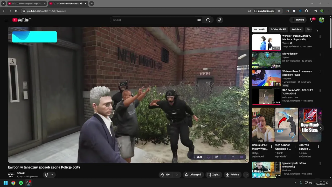Open the Windows Start menu
Viewport: 332px width, 187px height.
tap(5, 183)
